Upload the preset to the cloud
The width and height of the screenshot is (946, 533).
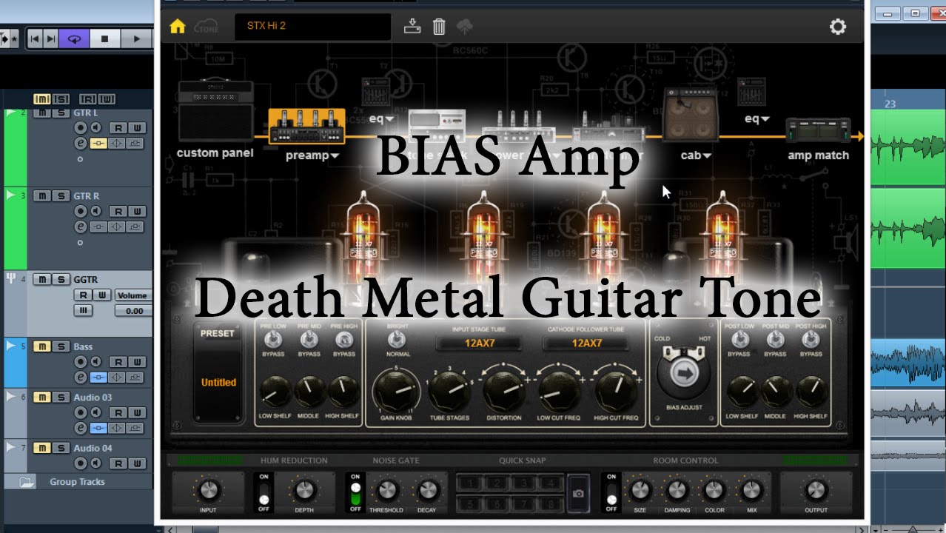(x=465, y=27)
